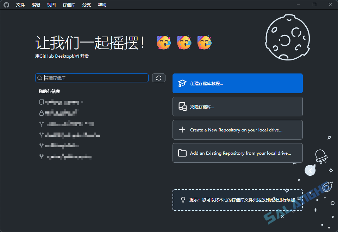Start the 创建存储库教程 tutorial
Image resolution: width=338 pixels, height=232 pixels.
(x=237, y=83)
